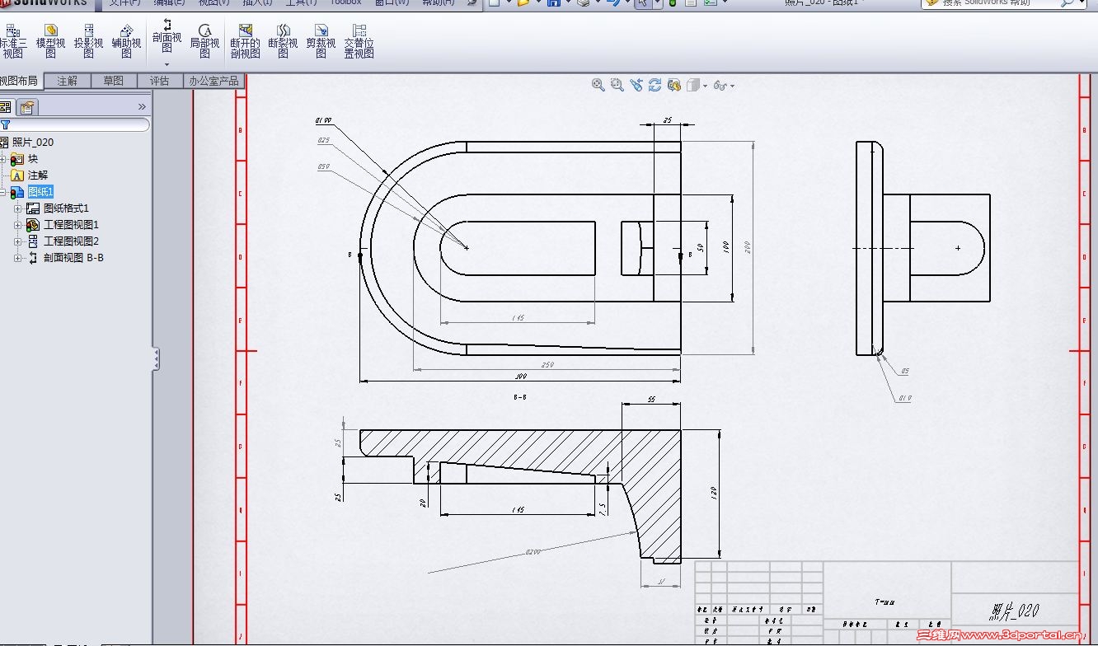The image size is (1098, 646).
Task: Click the 120 dimension in section view
Action: point(714,492)
